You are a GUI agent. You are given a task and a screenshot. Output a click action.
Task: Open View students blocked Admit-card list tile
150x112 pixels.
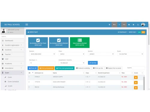[x=80, y=42]
